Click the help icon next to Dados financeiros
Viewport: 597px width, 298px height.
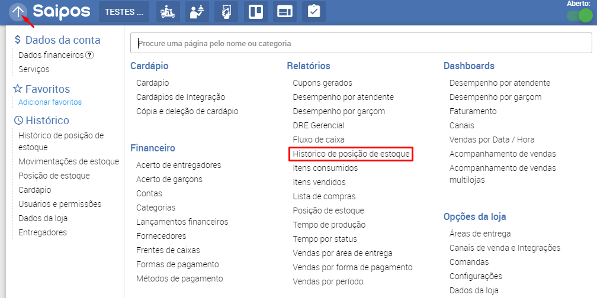(x=89, y=56)
